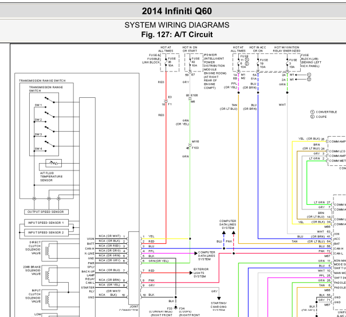Click the 'NCA (OR BRN)' wire label
346x317 pixels.
109,280
